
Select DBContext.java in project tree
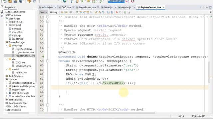pos(23,66)
